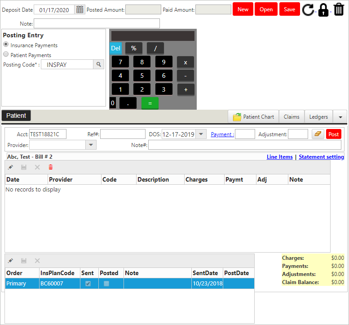Click calculator decimal point key

pos(128,103)
